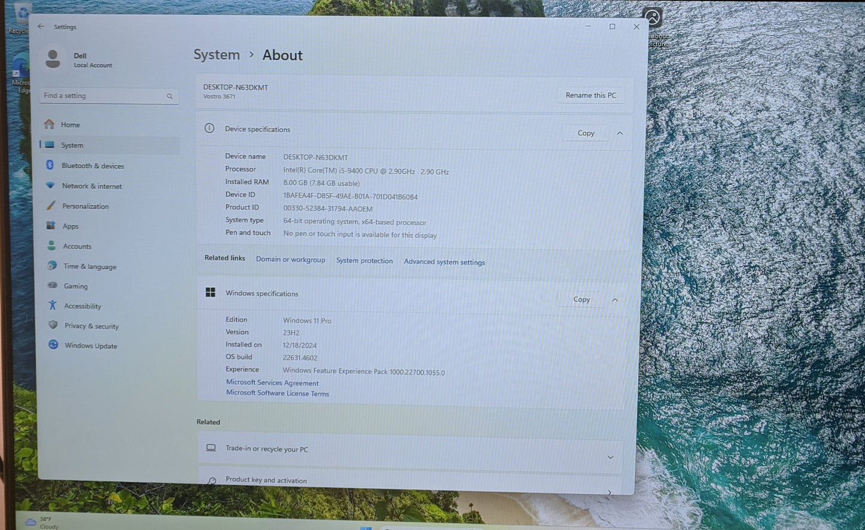Expand Trade-in or recycle your PC chevron
The image size is (865, 530).
tap(611, 458)
